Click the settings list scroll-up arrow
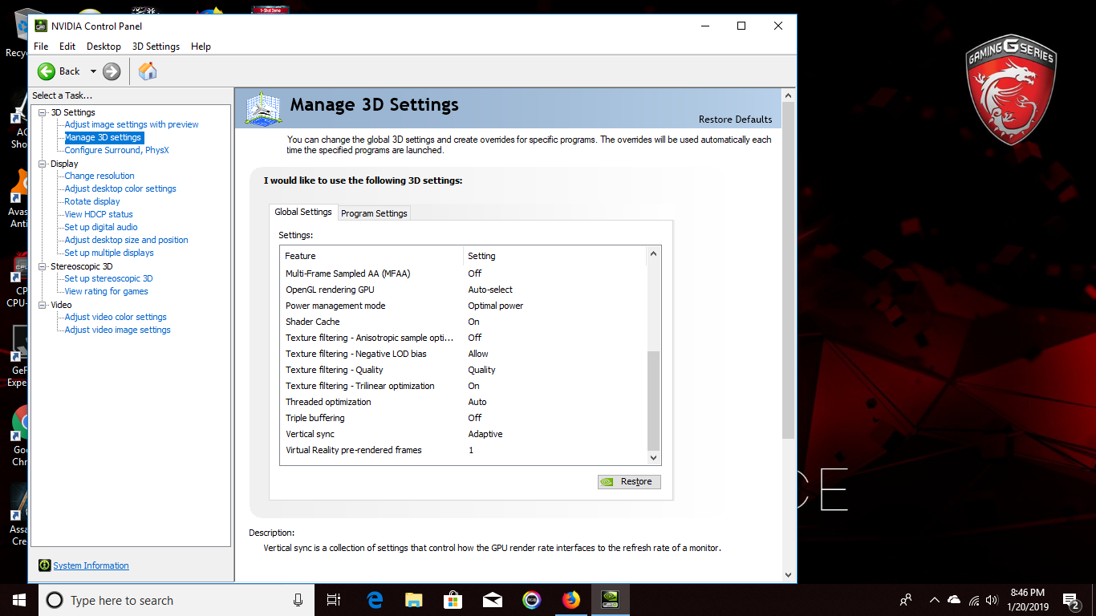This screenshot has height=616, width=1096. coord(653,254)
